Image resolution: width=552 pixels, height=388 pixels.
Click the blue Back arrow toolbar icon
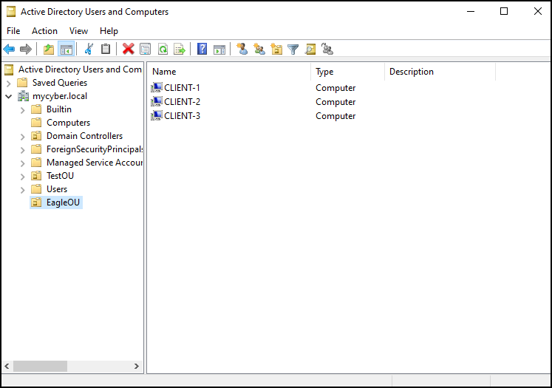pyautogui.click(x=9, y=49)
